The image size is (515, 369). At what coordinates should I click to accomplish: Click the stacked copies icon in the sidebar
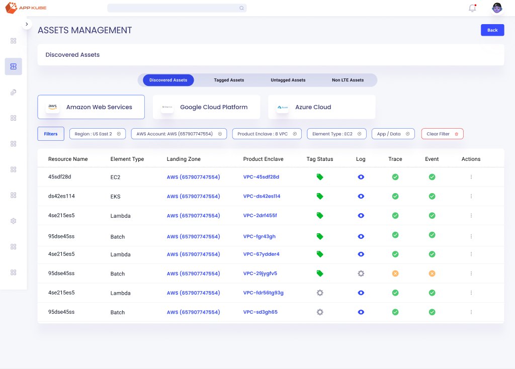(14, 93)
